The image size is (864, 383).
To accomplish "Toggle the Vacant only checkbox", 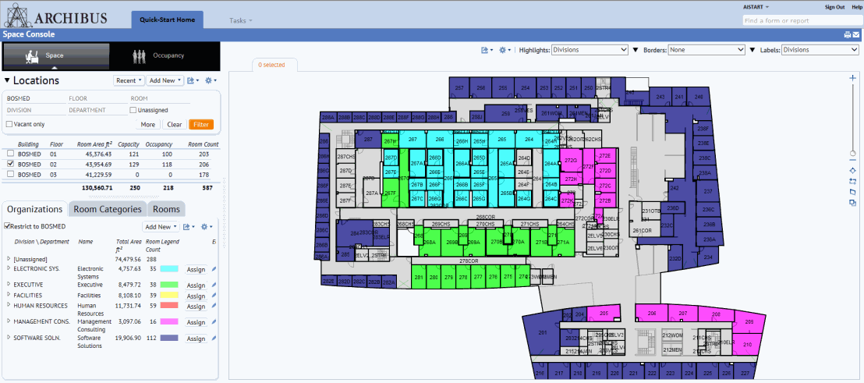I will click(x=9, y=125).
